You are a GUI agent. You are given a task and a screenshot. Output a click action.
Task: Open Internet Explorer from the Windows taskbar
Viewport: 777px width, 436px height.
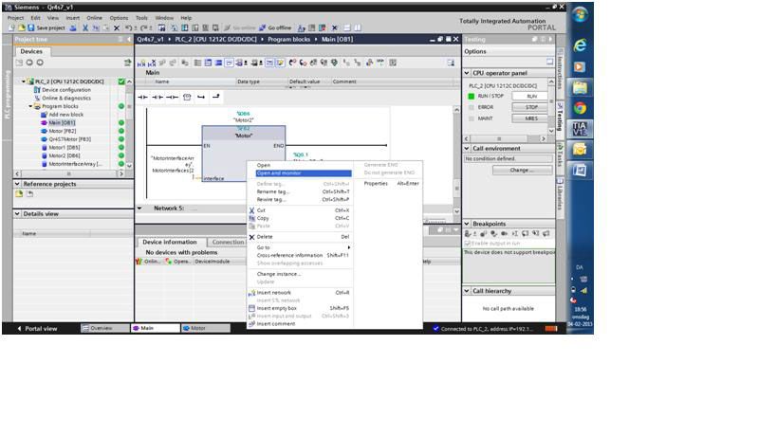click(580, 45)
